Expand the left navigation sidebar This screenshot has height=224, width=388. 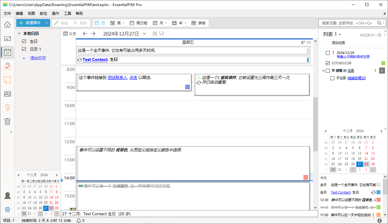pos(11,132)
